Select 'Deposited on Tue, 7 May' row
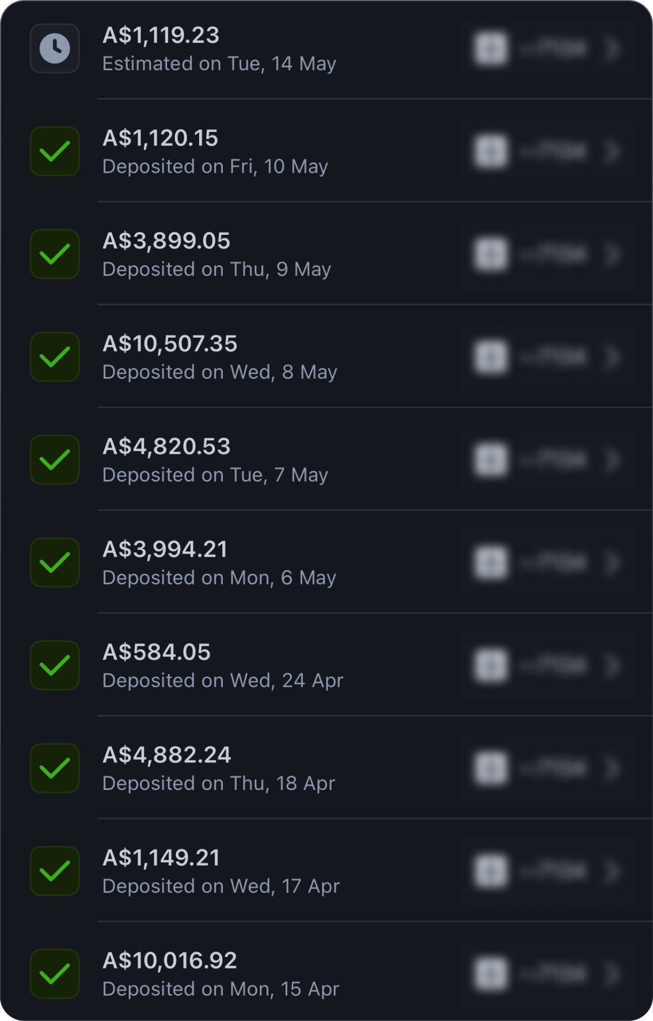The image size is (653, 1021). (x=215, y=475)
